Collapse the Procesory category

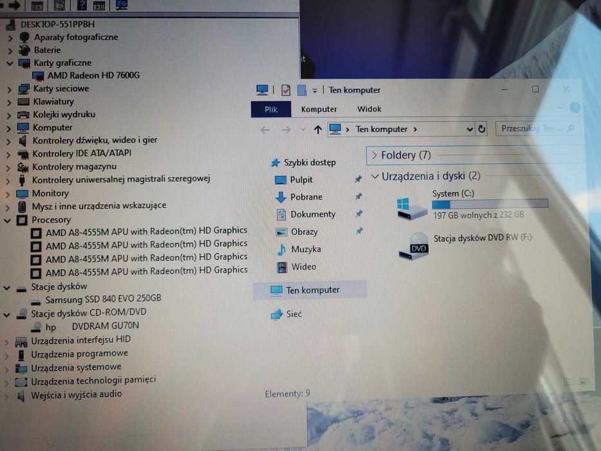point(7,221)
